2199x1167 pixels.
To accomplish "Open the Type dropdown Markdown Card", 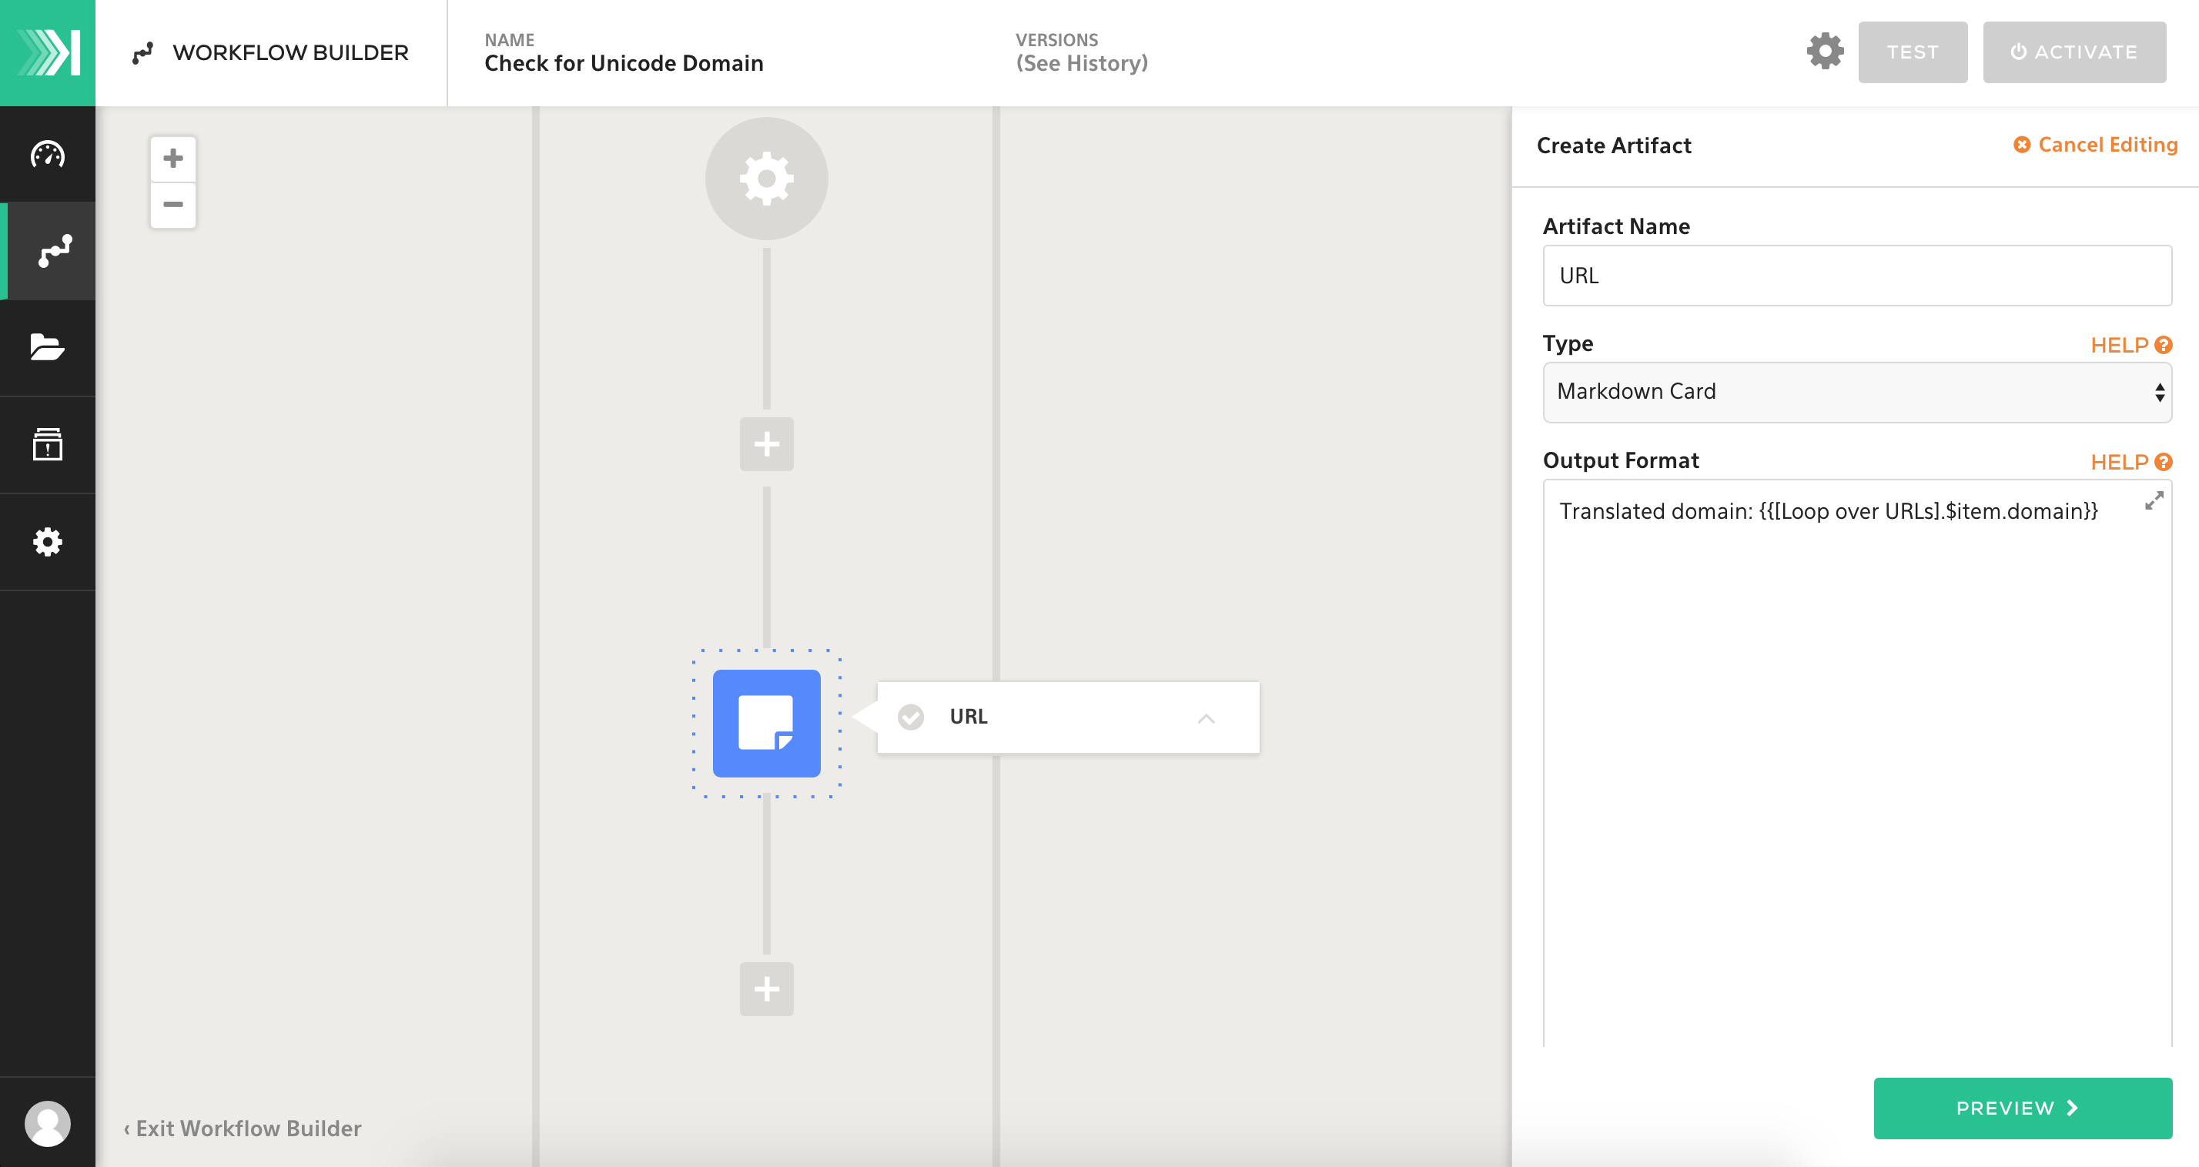I will [x=1856, y=392].
